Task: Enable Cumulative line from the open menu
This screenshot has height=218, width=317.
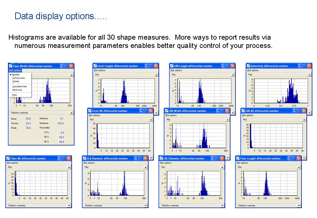Action: pyautogui.click(x=19, y=87)
